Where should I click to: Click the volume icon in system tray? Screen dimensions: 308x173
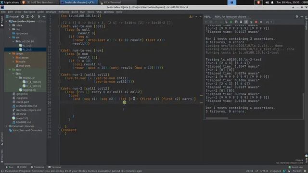click(x=267, y=2)
